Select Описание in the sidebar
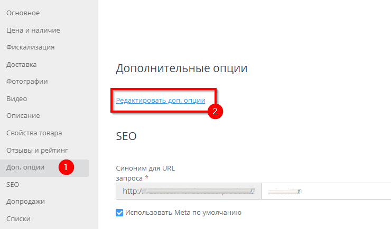The height and width of the screenshot is (229, 391). [23, 116]
